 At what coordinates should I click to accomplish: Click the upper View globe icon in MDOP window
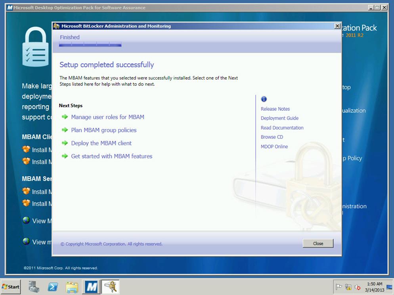coord(26,220)
